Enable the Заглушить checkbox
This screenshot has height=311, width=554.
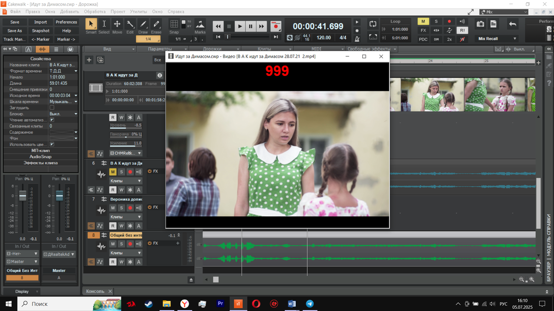[52, 107]
